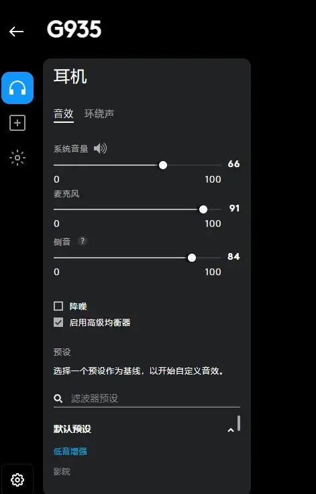Click the back arrow next to G935
This screenshot has width=316, height=494.
pyautogui.click(x=16, y=32)
